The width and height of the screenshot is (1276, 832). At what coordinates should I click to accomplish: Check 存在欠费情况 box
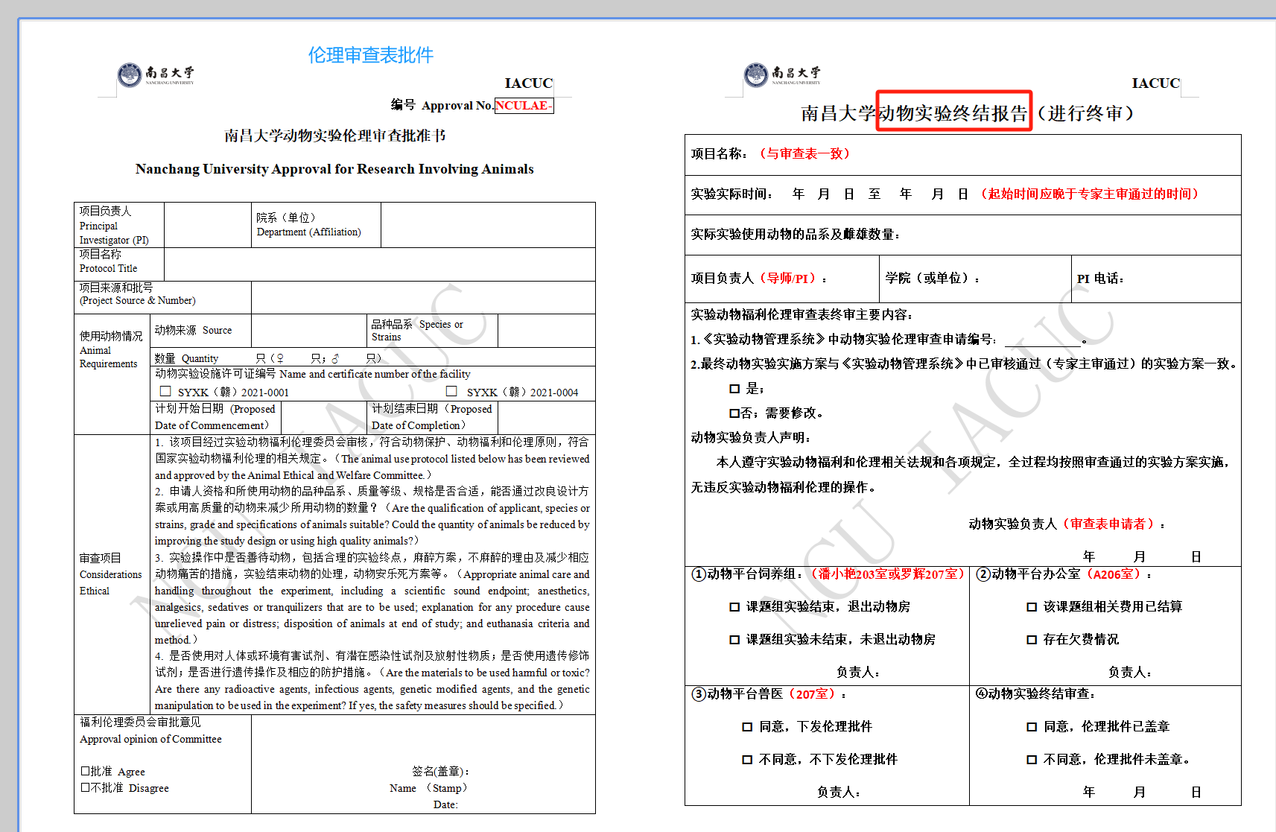[x=1032, y=640]
